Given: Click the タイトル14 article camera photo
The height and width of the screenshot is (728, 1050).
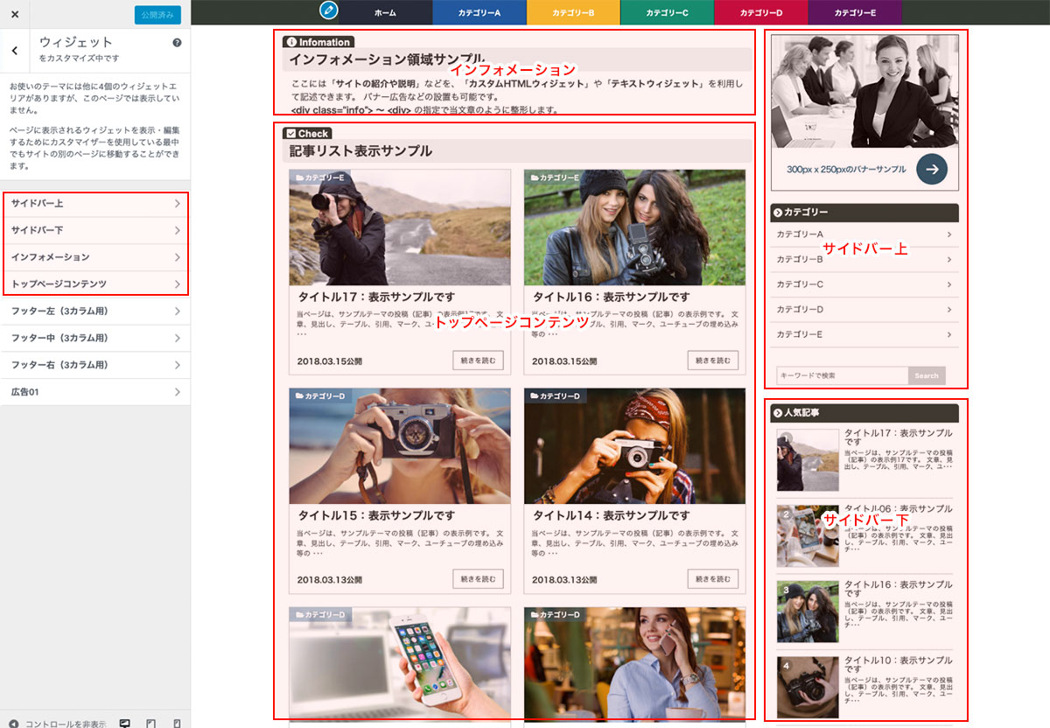Looking at the screenshot, I should (634, 446).
